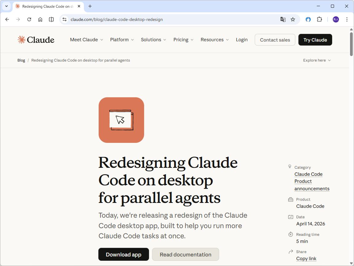Click the browser back arrow

[7, 19]
